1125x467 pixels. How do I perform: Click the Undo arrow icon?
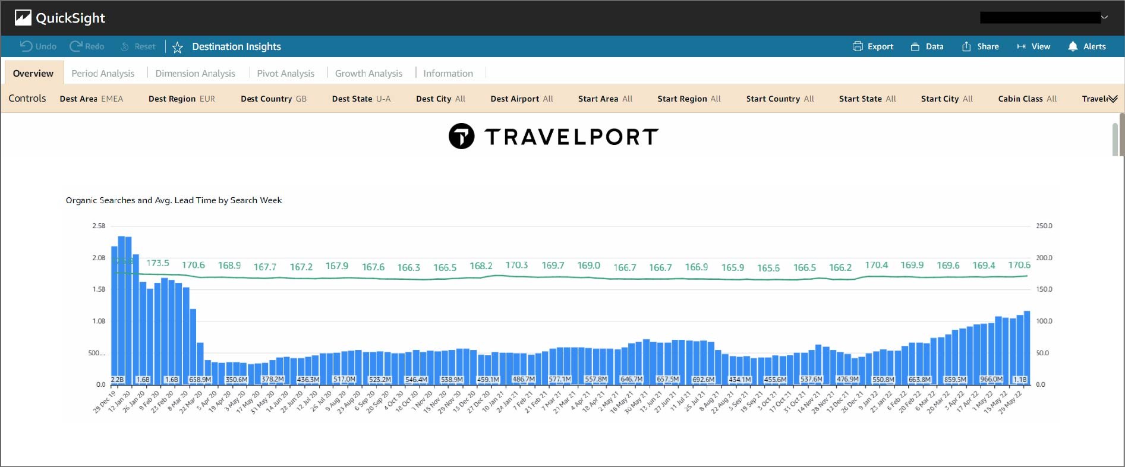tap(26, 46)
